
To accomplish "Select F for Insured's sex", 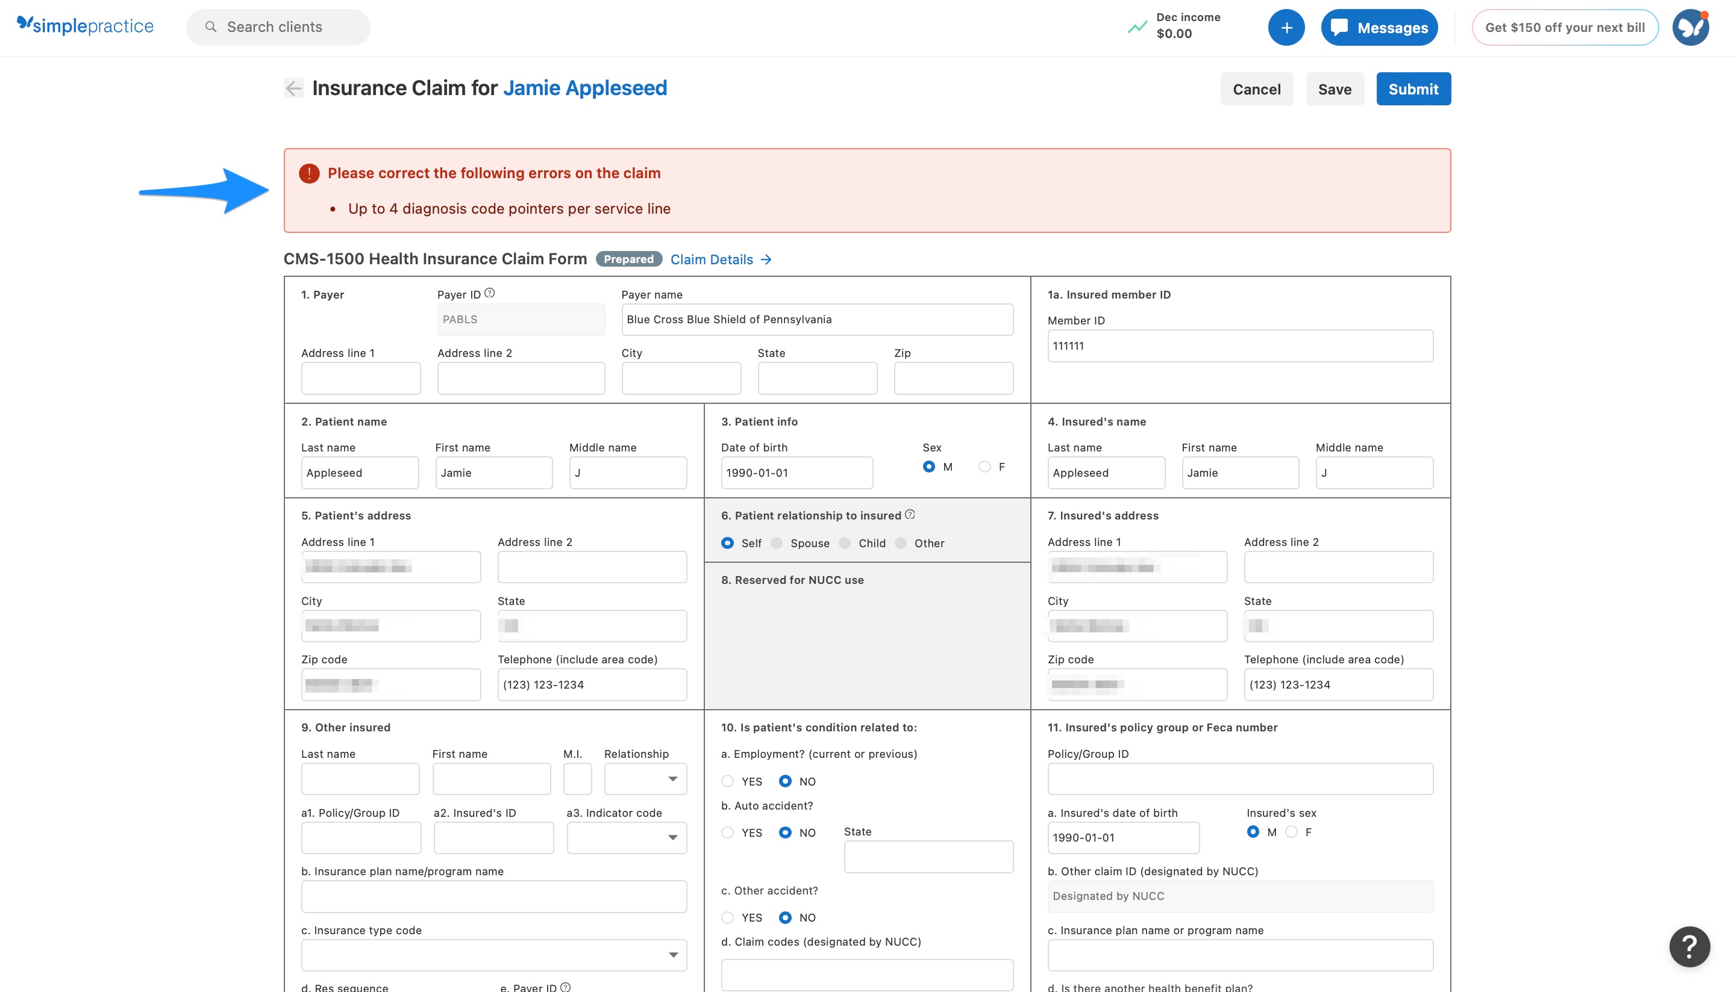I will click(x=1291, y=832).
